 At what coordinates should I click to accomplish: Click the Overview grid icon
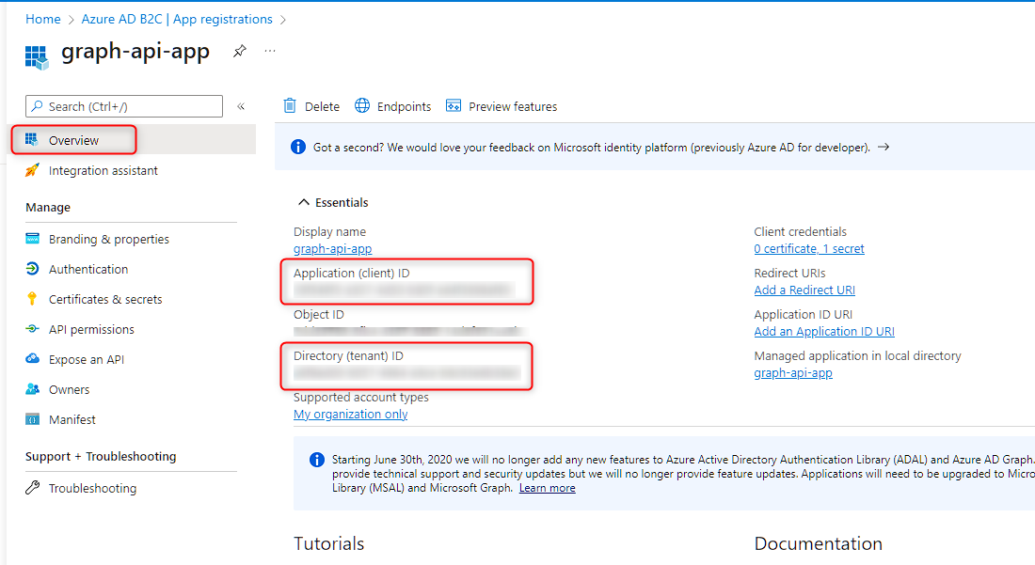[32, 139]
